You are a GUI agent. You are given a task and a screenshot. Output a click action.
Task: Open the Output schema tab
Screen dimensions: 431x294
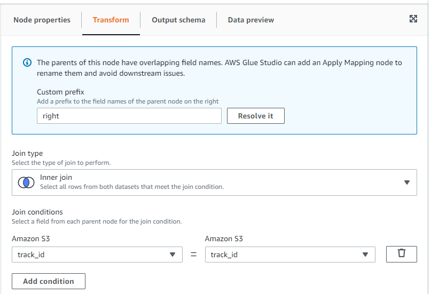(178, 20)
